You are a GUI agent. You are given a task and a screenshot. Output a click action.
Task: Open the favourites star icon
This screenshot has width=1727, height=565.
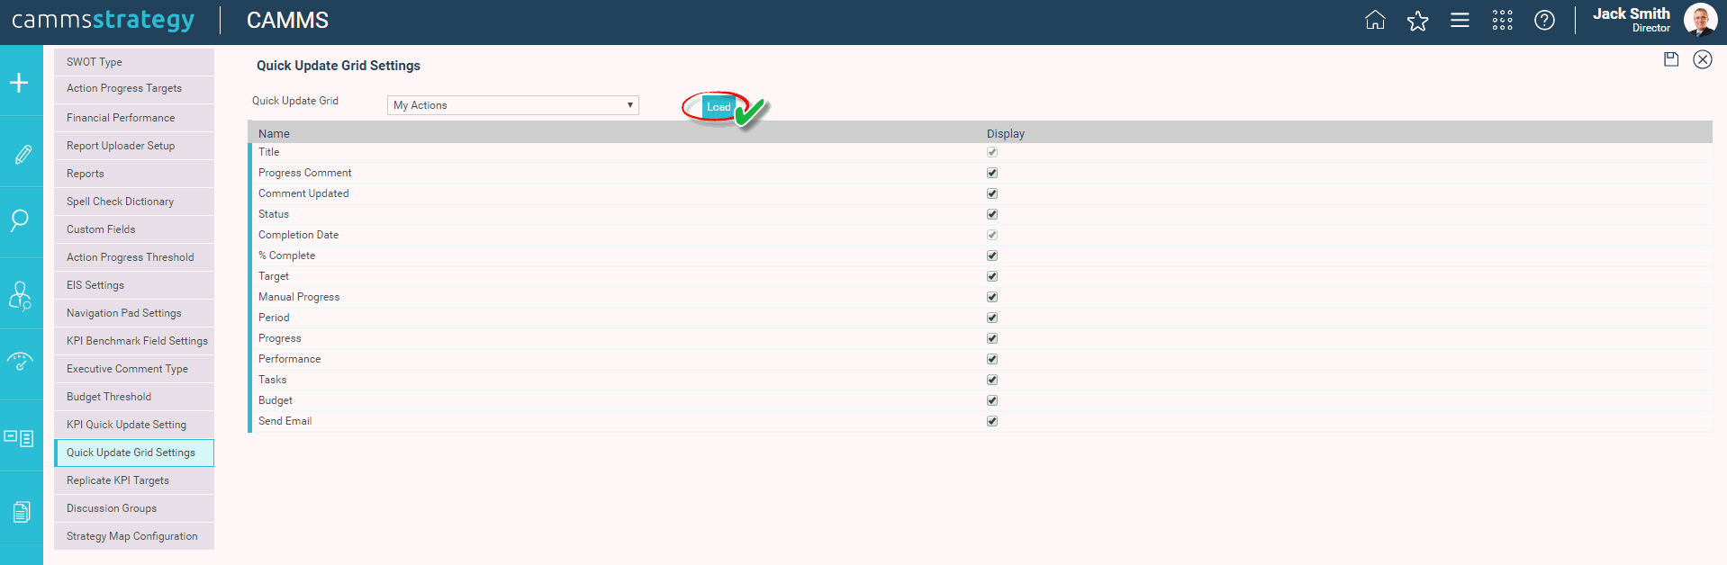(x=1417, y=20)
